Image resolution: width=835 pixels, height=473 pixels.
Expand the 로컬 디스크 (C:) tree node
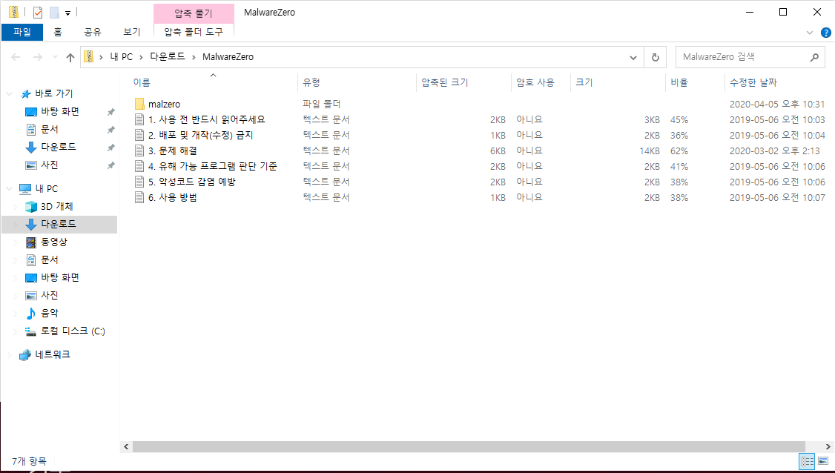(16, 331)
